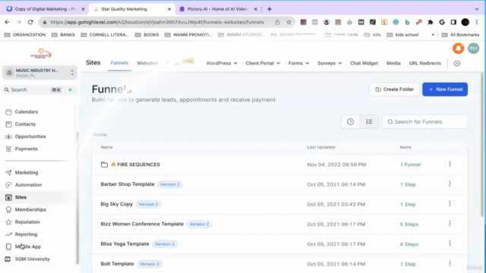
Task: Open options menu for Barber Shop Template
Action: point(450,184)
